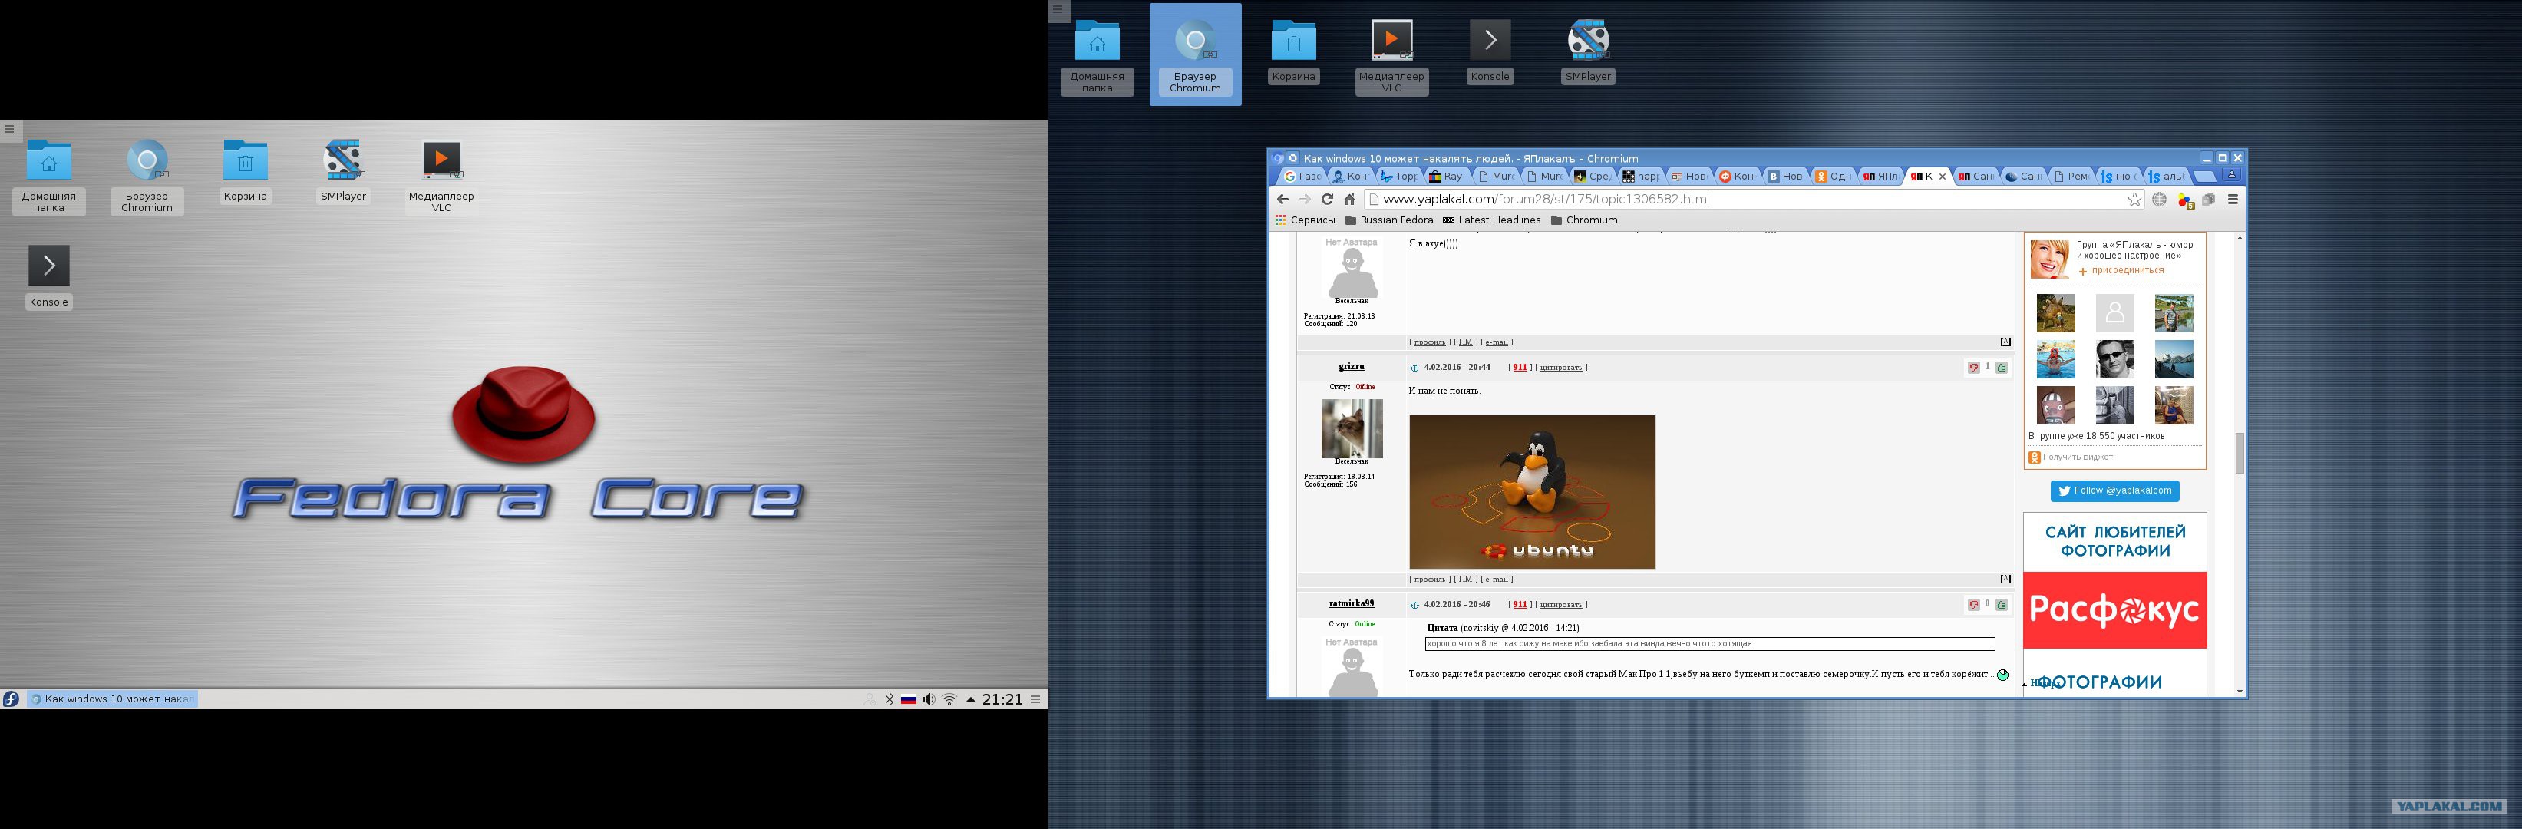This screenshot has width=2522, height=829.
Task: Click 'цитировать' on grizru's post
Action: (x=1560, y=368)
